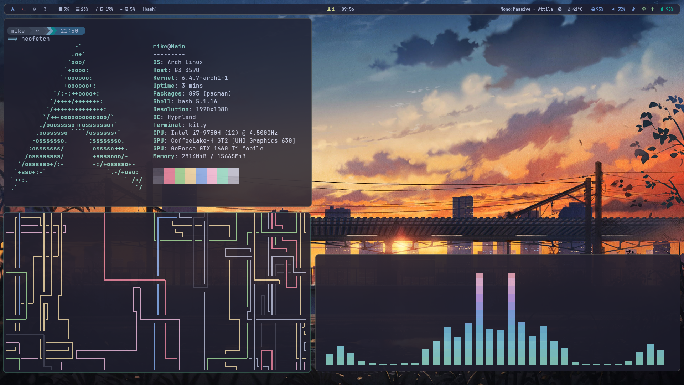Click the Resolution: 1920x1080 line

click(x=190, y=109)
